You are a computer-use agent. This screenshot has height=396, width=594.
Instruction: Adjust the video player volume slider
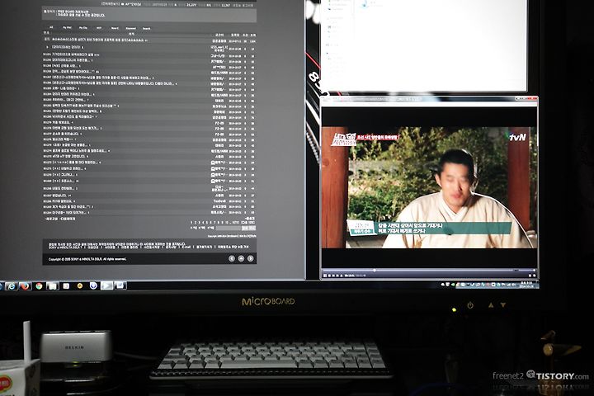click(526, 271)
